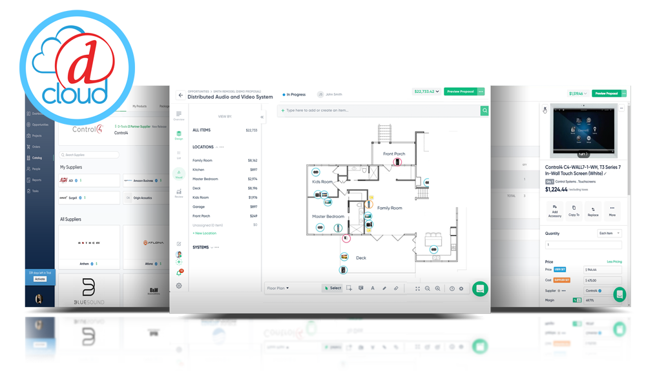Open the Overview section in the proposal sidebar
The width and height of the screenshot is (646, 371).
coord(179,115)
